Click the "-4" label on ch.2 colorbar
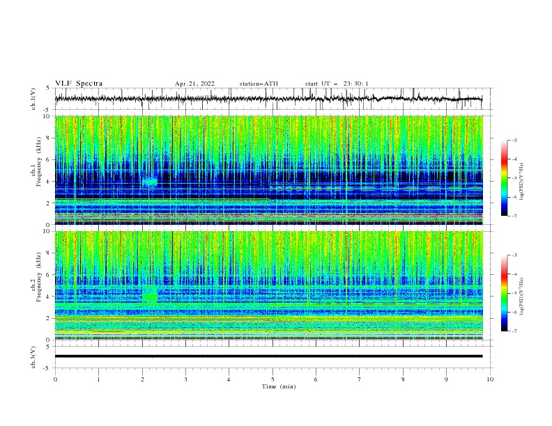 click(514, 274)
